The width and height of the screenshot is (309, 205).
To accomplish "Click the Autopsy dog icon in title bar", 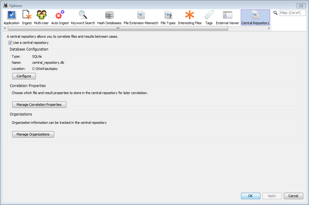I will [6, 6].
